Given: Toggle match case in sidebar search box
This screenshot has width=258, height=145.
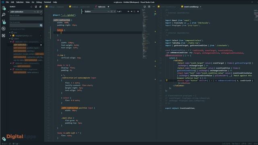Looking at the screenshot, I should point(35,12).
